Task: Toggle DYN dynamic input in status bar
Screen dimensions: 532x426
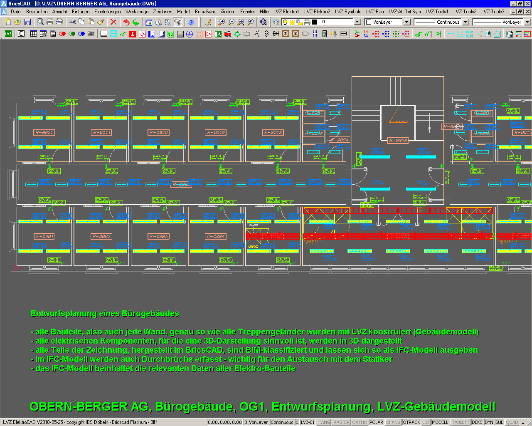Action: point(489,422)
